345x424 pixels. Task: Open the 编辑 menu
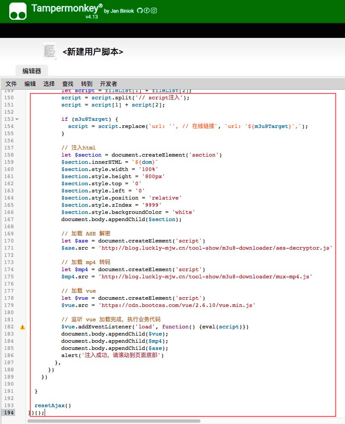pyautogui.click(x=29, y=84)
